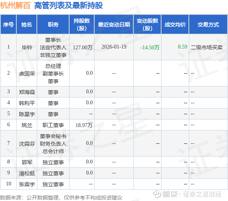
Task: Click the name 韩利平
Action: 27,103
